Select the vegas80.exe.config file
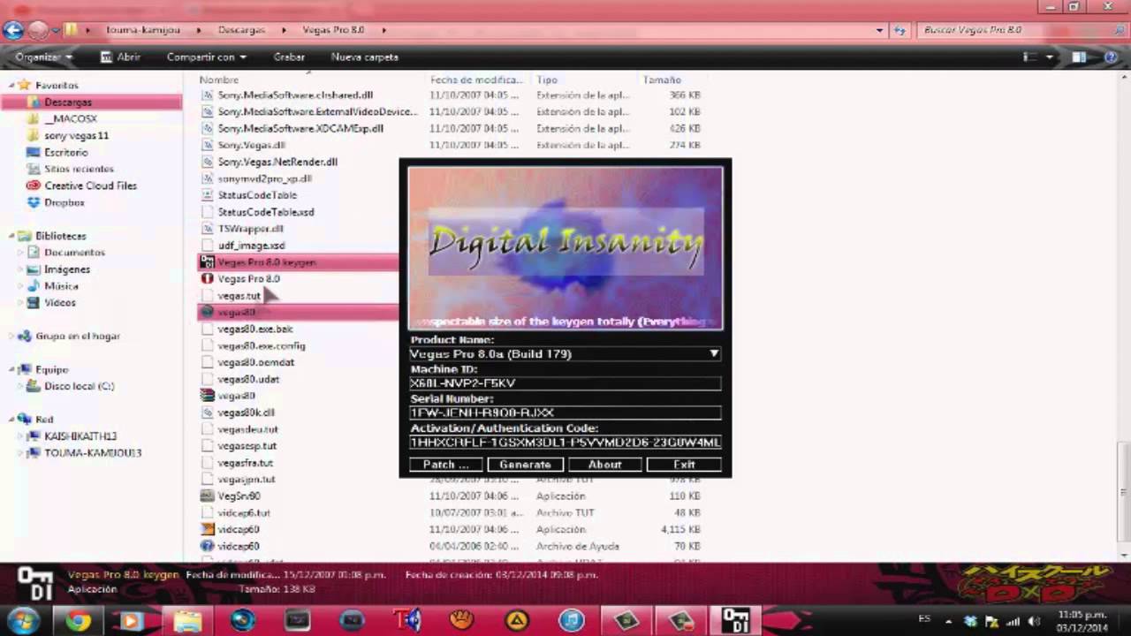1131x636 pixels. (x=261, y=345)
